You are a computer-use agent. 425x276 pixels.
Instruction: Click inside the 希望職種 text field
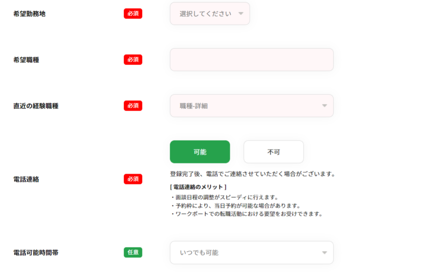coord(251,59)
